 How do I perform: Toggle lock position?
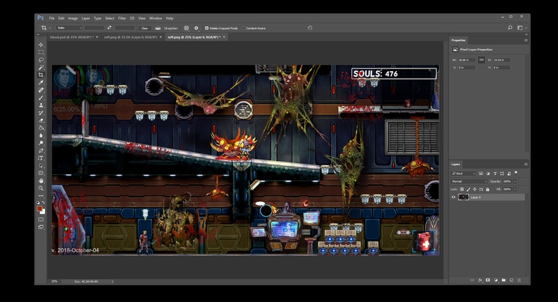pos(475,189)
